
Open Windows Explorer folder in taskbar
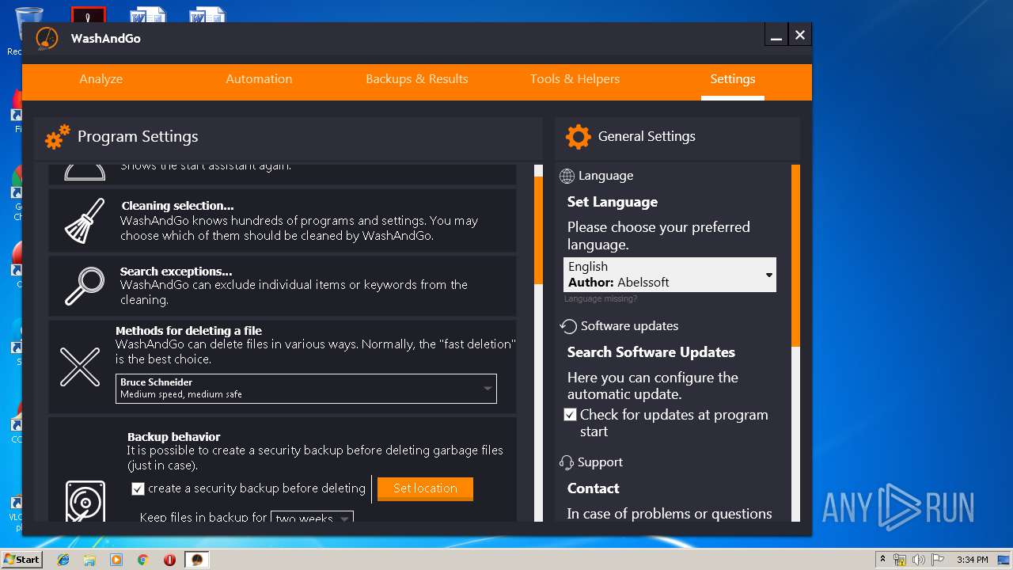click(89, 560)
